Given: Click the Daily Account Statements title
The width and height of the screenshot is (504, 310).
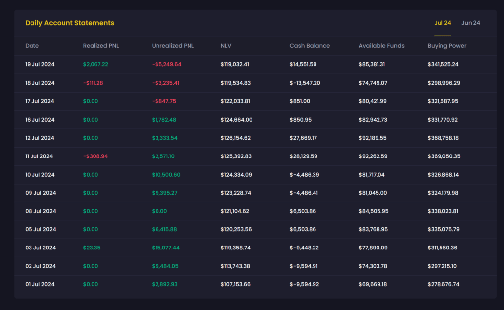Looking at the screenshot, I should (x=69, y=23).
